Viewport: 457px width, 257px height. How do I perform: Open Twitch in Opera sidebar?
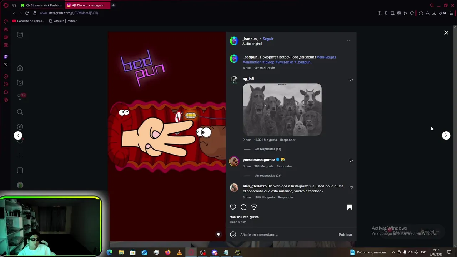(x=6, y=57)
